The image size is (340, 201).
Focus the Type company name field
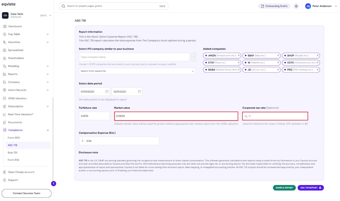pyautogui.click(x=134, y=57)
